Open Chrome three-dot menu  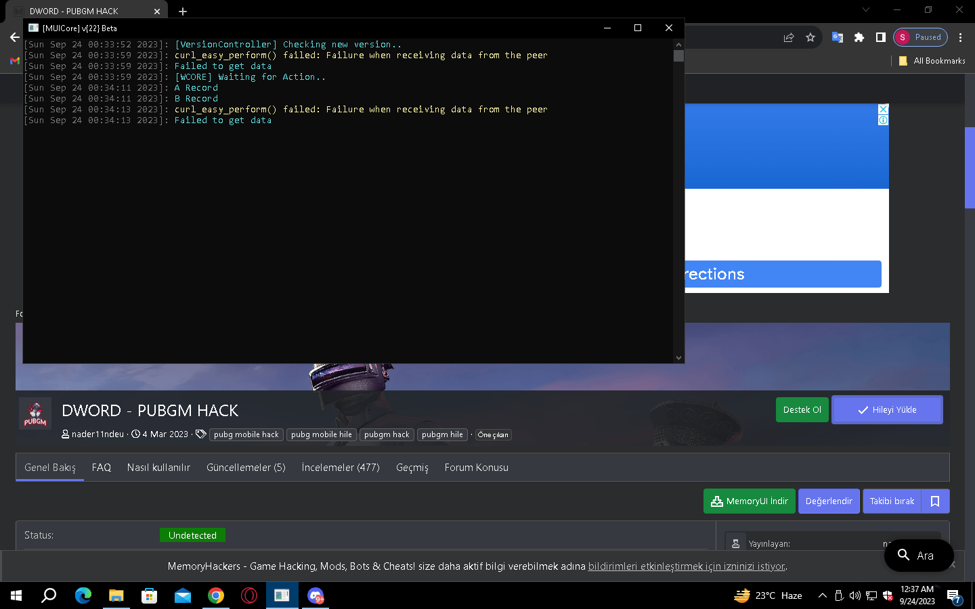960,37
